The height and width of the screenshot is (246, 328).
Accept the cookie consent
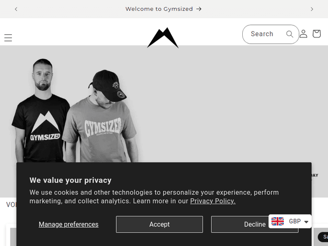pos(159,224)
